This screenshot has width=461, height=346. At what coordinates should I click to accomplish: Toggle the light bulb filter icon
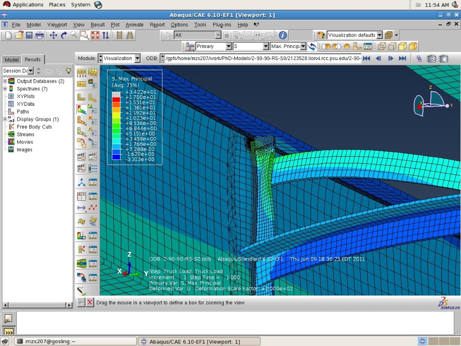[69, 71]
